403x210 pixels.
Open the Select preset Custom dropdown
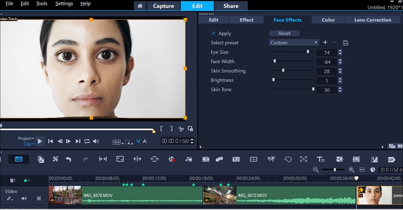(294, 42)
